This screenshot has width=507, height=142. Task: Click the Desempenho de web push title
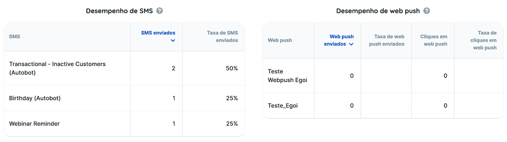378,11
